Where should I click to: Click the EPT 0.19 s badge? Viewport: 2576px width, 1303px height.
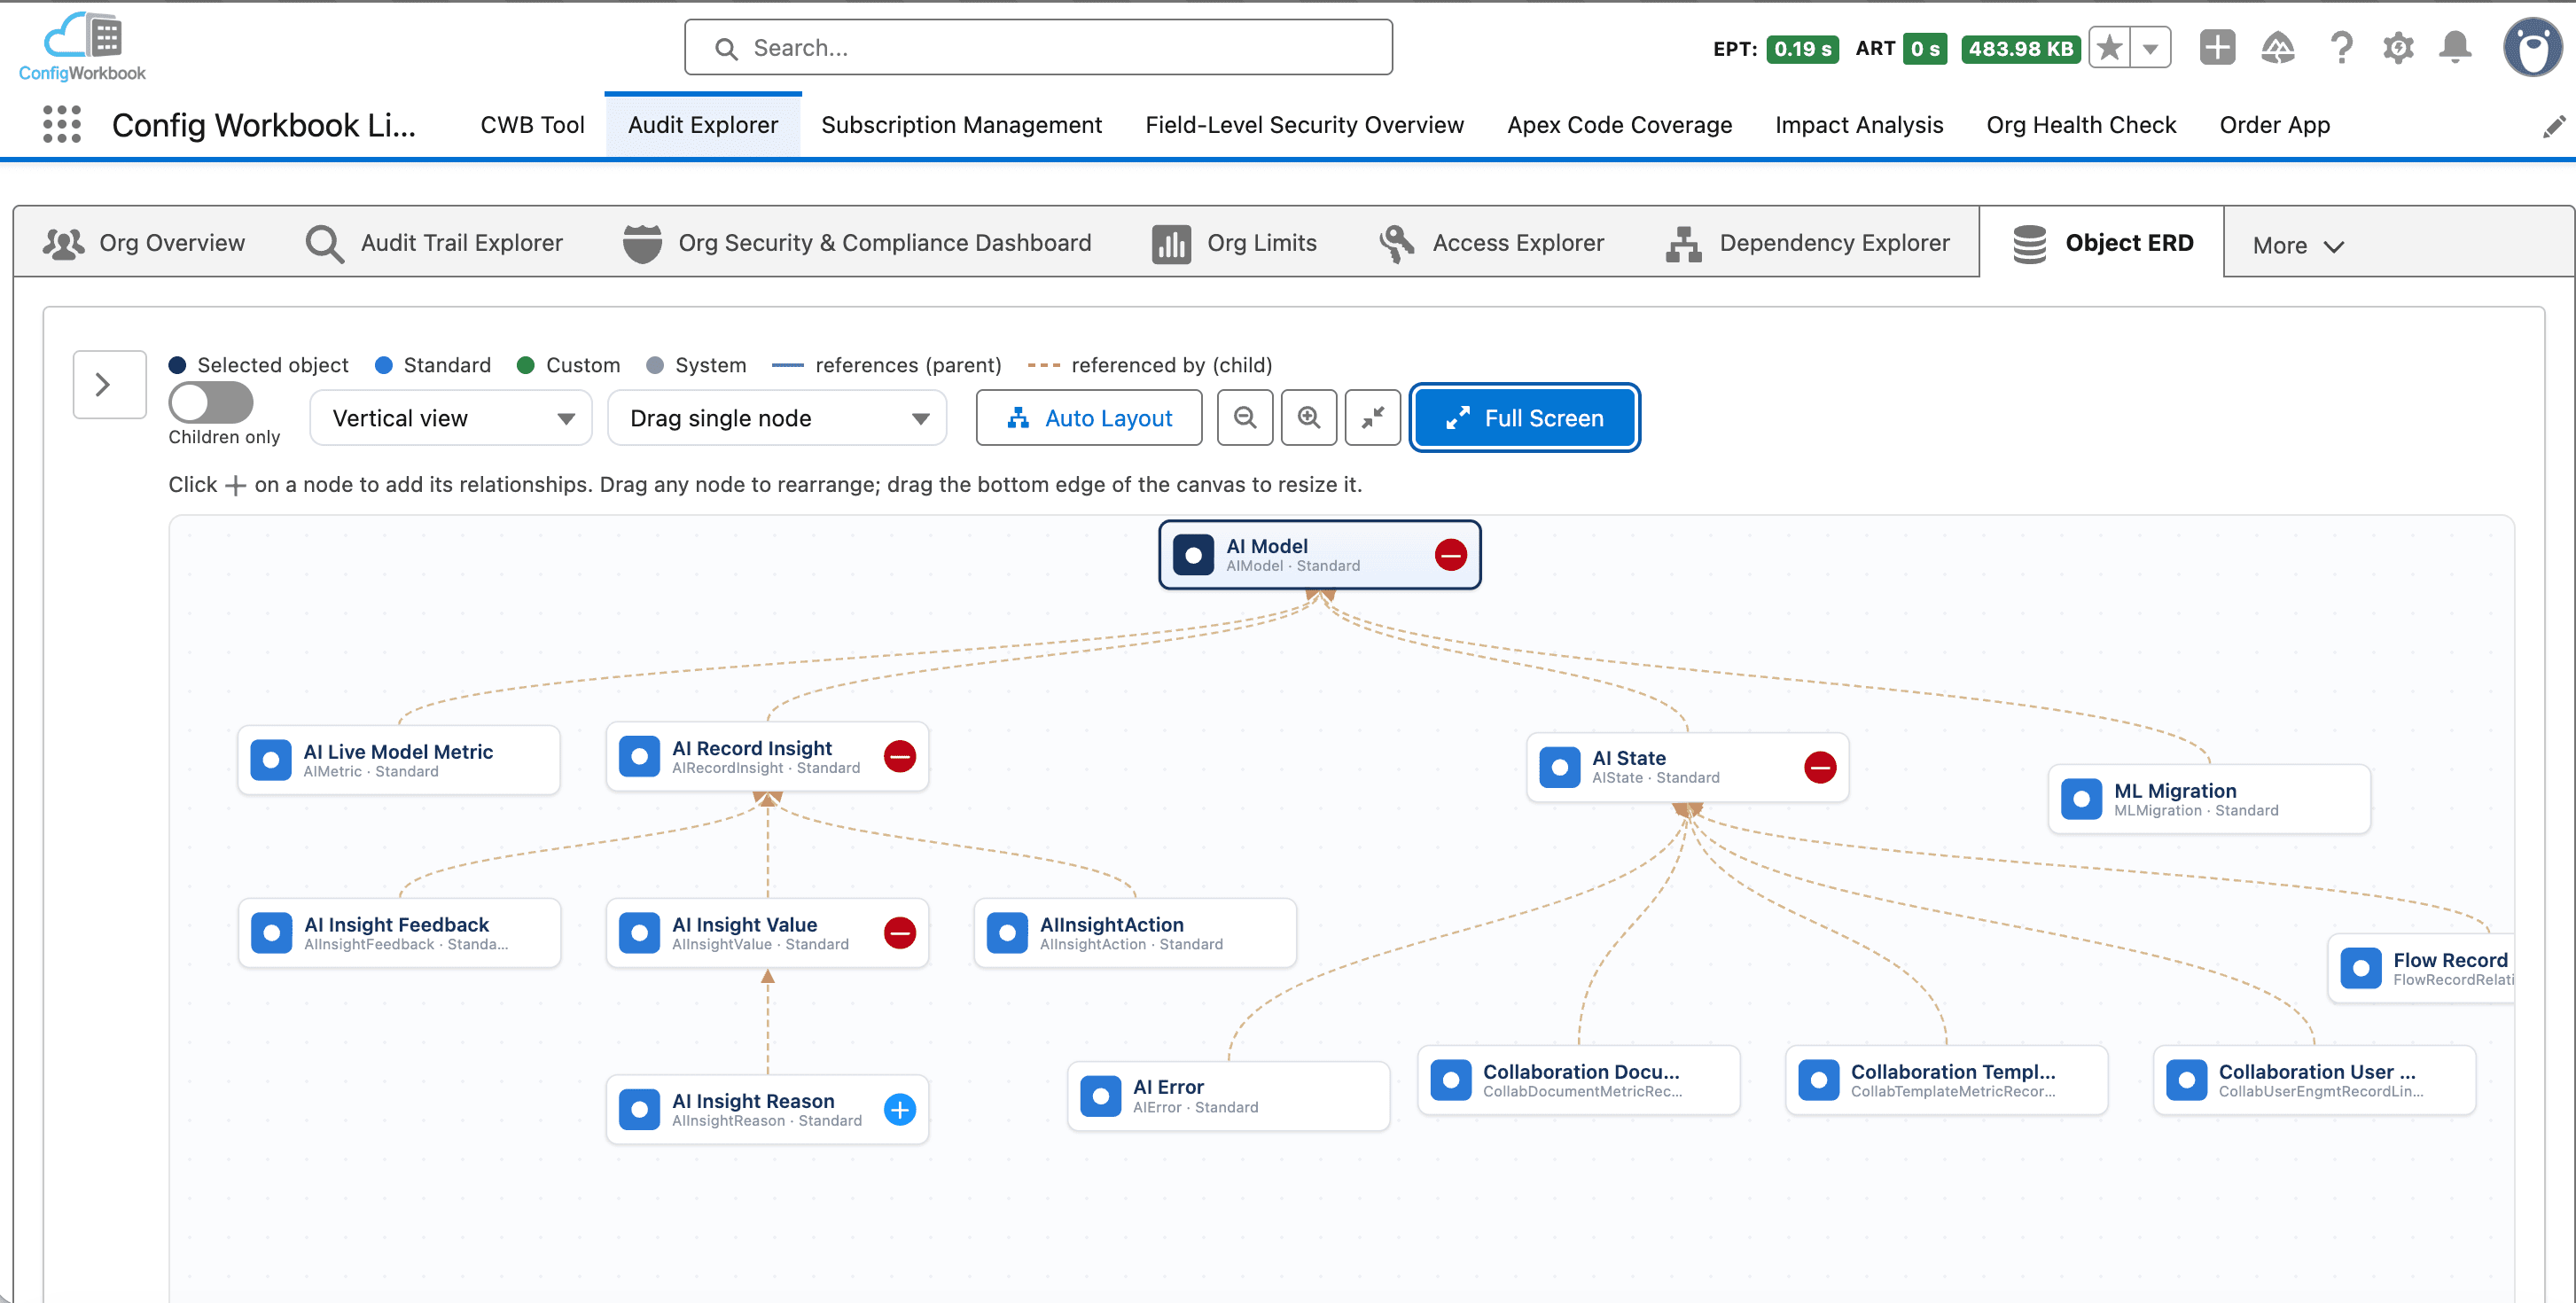point(1802,49)
